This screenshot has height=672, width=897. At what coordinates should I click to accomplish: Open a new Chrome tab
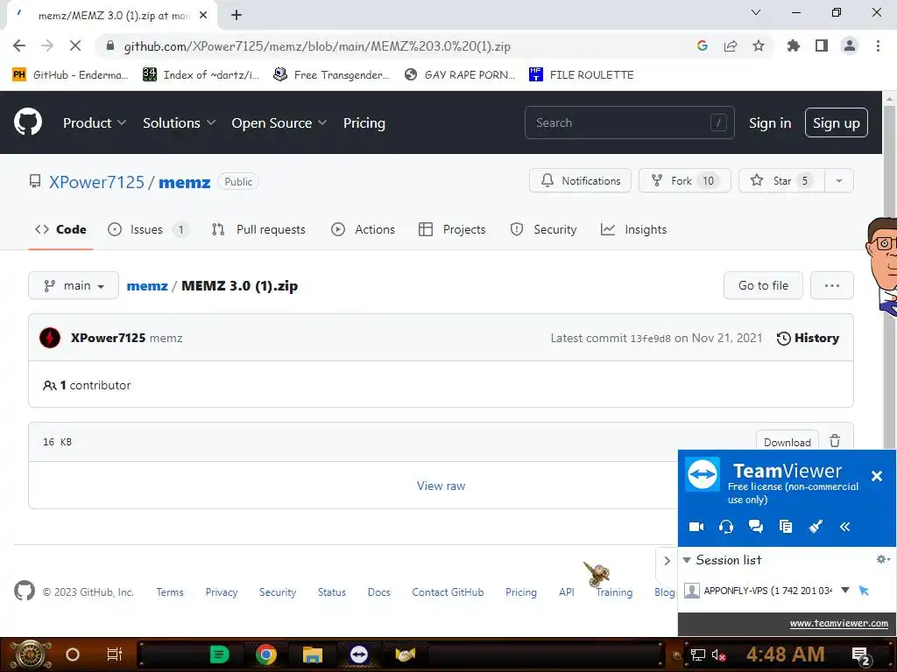(x=237, y=15)
